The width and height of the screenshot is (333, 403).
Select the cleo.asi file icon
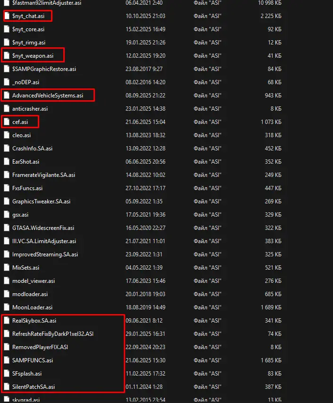7,135
